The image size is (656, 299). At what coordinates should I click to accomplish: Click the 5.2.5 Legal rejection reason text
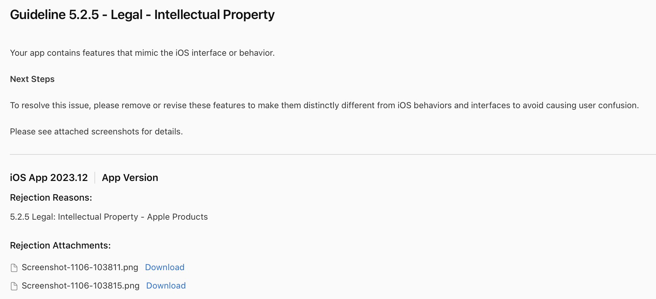point(109,217)
